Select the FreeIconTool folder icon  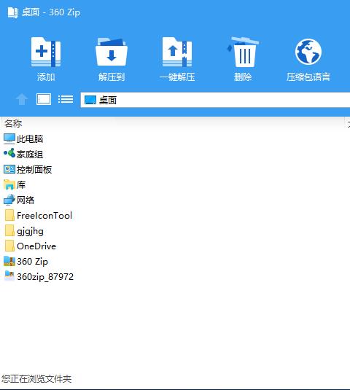point(9,215)
